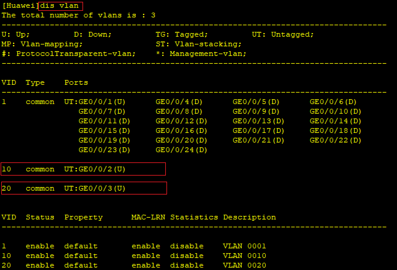Click port GE0/0/17(D)
This screenshot has width=397, height=270.
(259, 131)
